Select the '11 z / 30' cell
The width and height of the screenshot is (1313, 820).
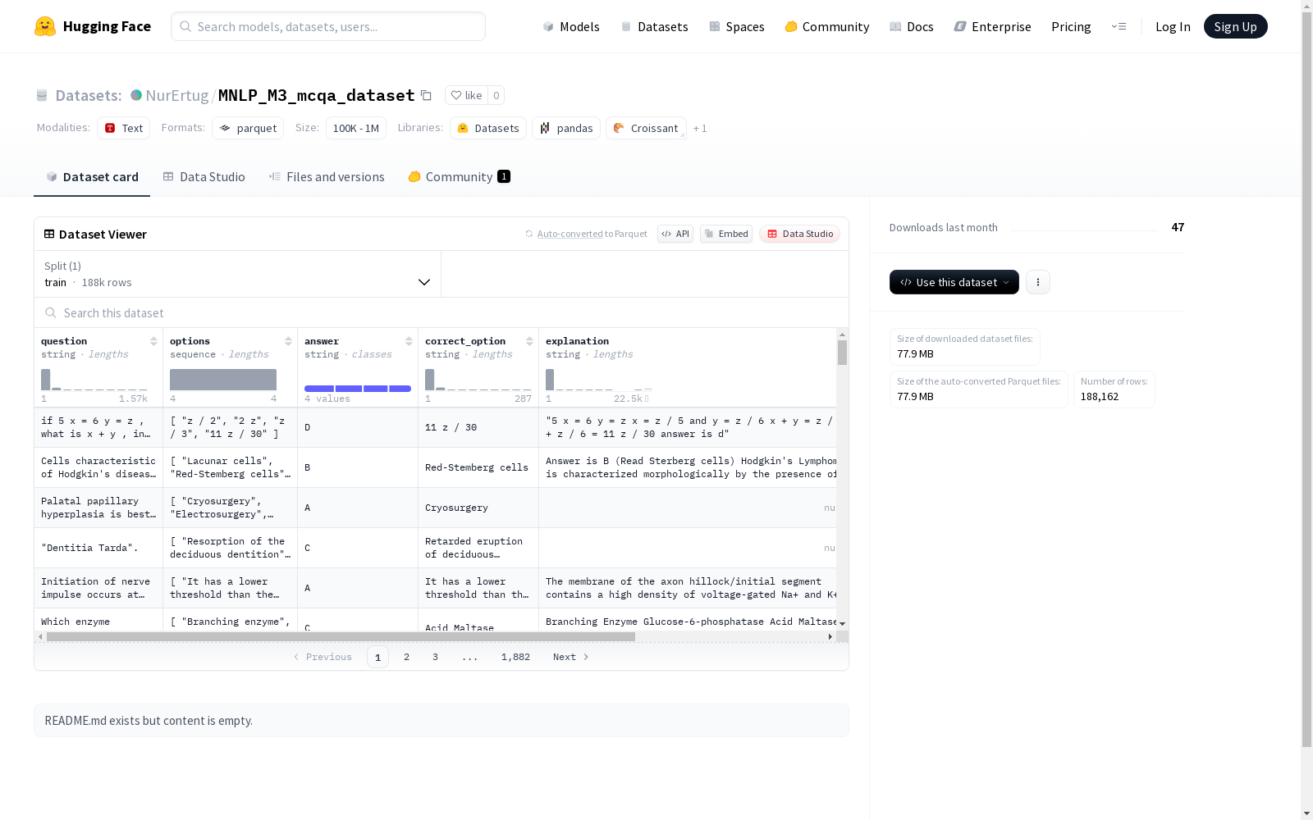(478, 427)
